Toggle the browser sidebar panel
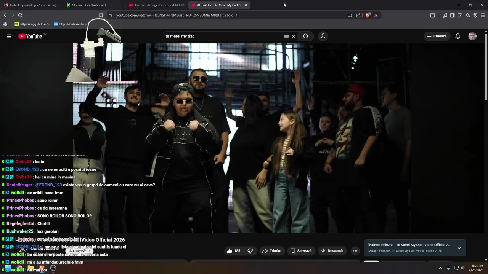Screen dimensions: 488x274 pyautogui.click(x=452, y=15)
